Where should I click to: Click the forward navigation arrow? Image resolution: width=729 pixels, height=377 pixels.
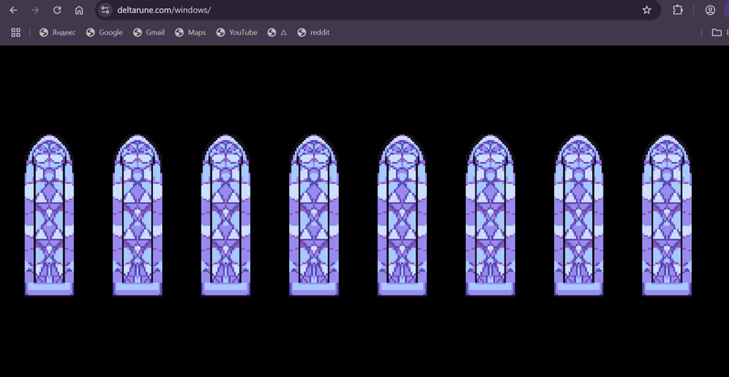[36, 11]
